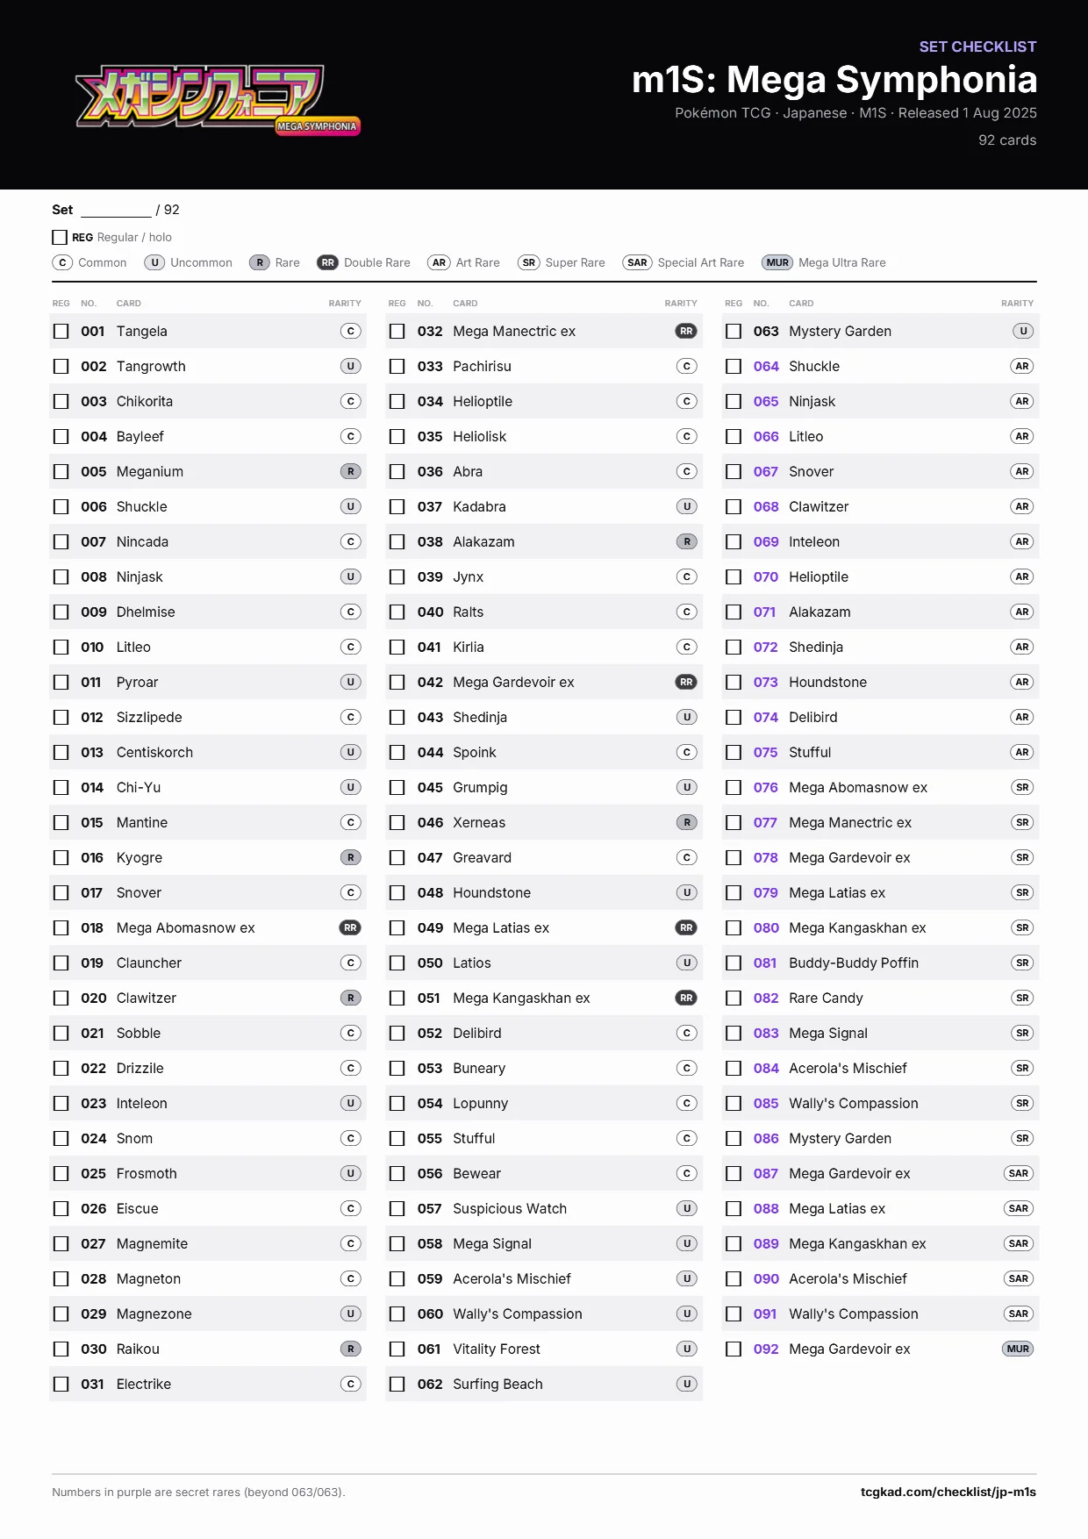Mark the 092 Mega Gardevoir ex checkbox
The height and width of the screenshot is (1539, 1088).
click(734, 1349)
